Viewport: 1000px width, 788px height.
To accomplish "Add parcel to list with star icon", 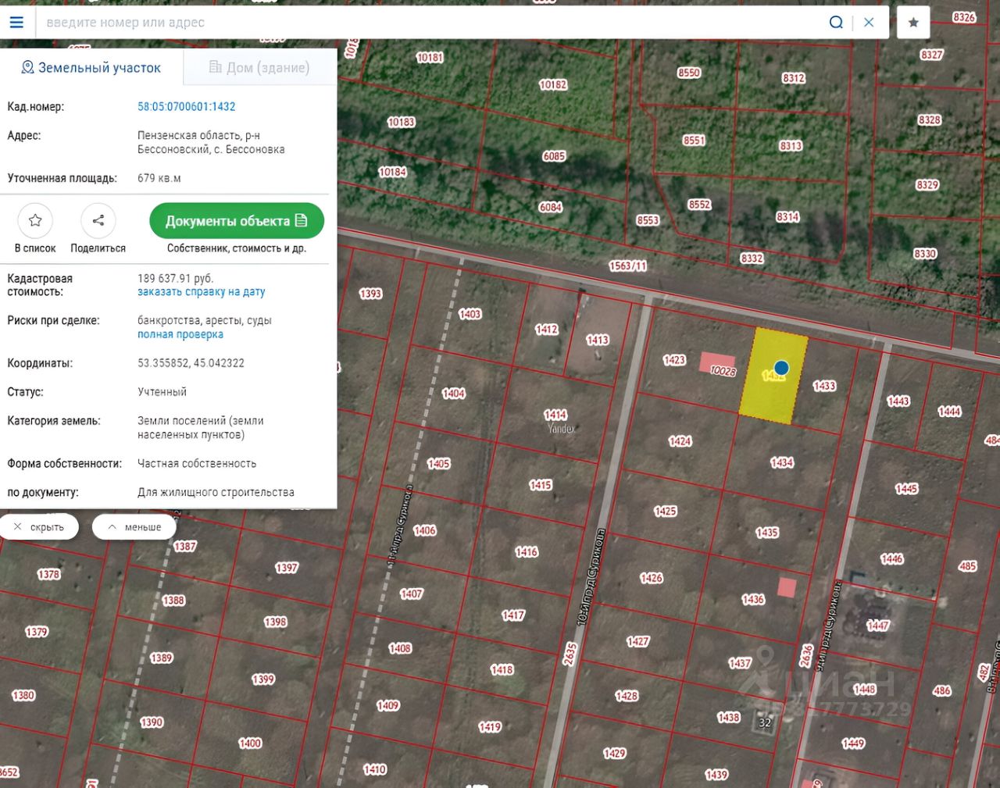I will (35, 221).
